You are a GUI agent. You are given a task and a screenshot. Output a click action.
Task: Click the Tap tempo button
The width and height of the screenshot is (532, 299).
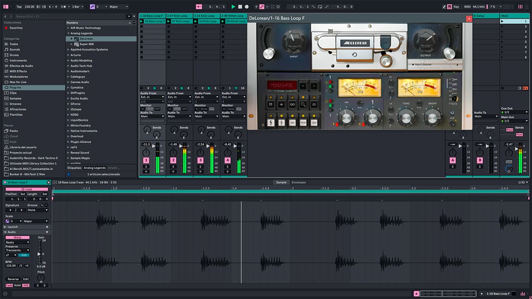pos(19,7)
